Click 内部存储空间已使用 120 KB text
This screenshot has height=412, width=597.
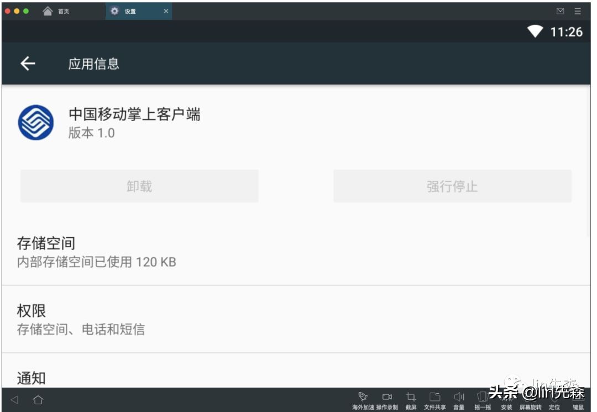(x=97, y=262)
